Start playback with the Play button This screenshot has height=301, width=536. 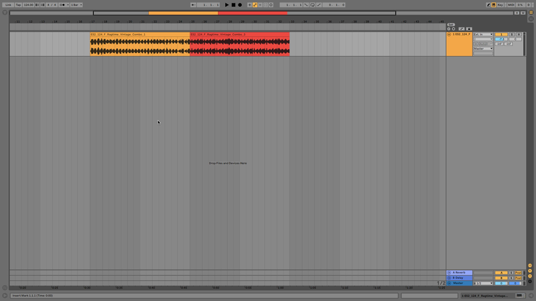point(226,5)
